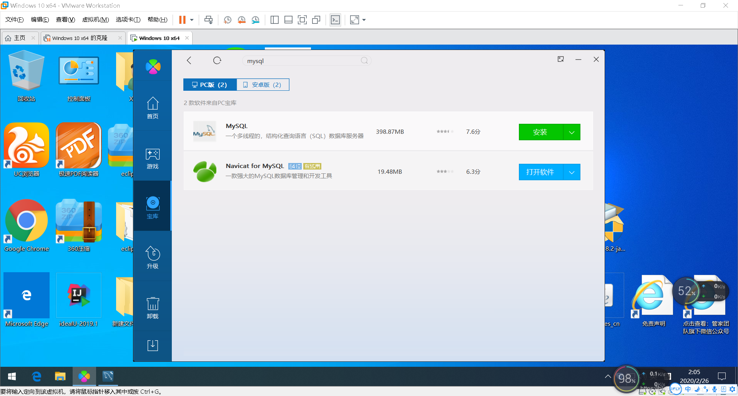Open the Navicat for MySQL title link
Screen dimensions: 738x396
pos(255,166)
